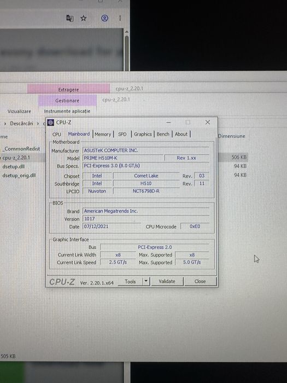Click the BIOS version 1017 field

[x=146, y=219]
